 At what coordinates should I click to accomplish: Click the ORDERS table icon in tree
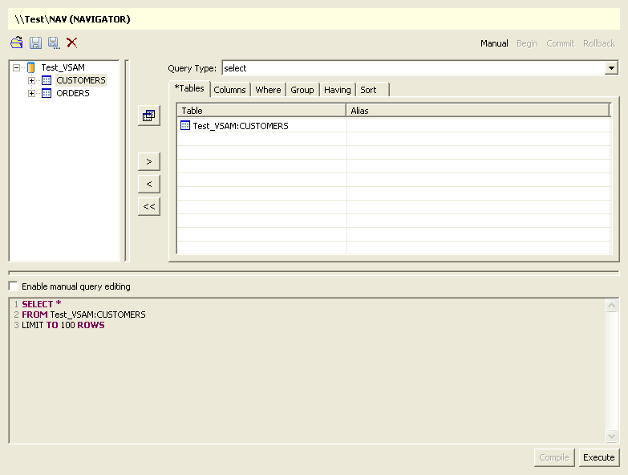47,93
